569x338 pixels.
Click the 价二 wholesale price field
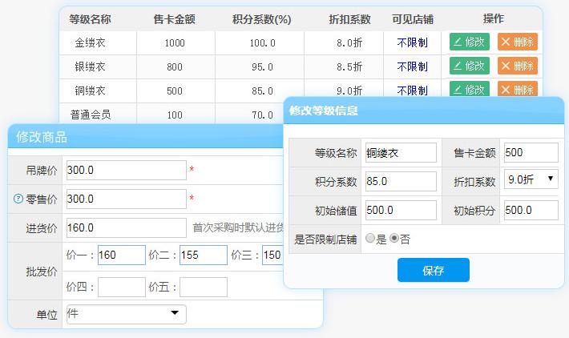pyautogui.click(x=204, y=255)
